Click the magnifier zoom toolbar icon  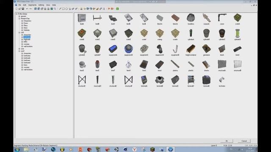coord(55,8)
